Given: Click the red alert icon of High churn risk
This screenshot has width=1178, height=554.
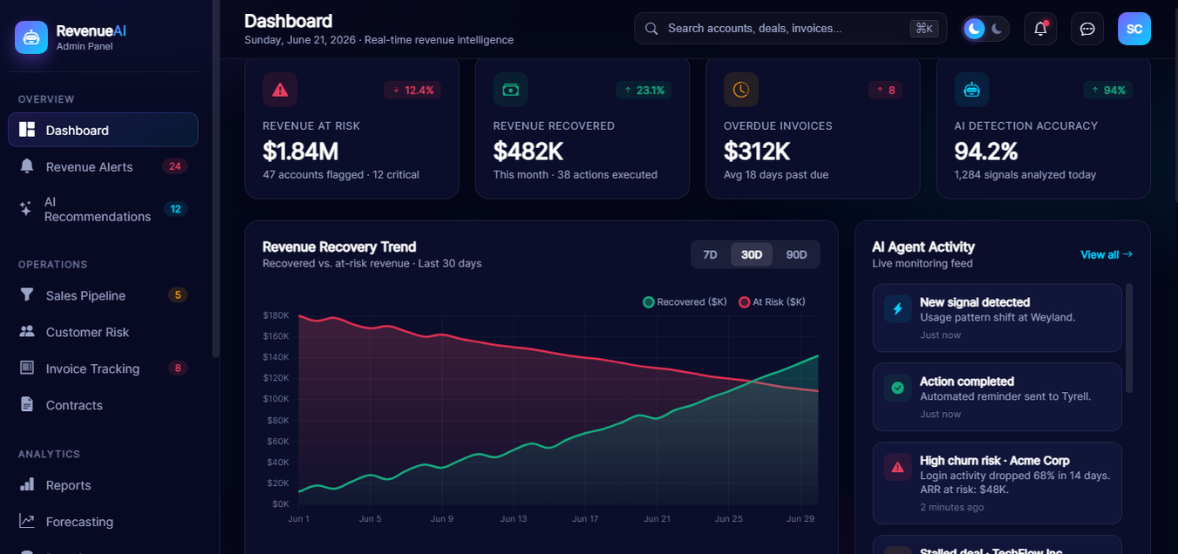Looking at the screenshot, I should pos(898,467).
